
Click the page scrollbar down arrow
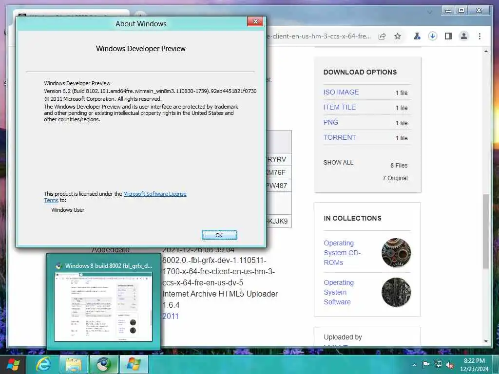tap(486, 341)
